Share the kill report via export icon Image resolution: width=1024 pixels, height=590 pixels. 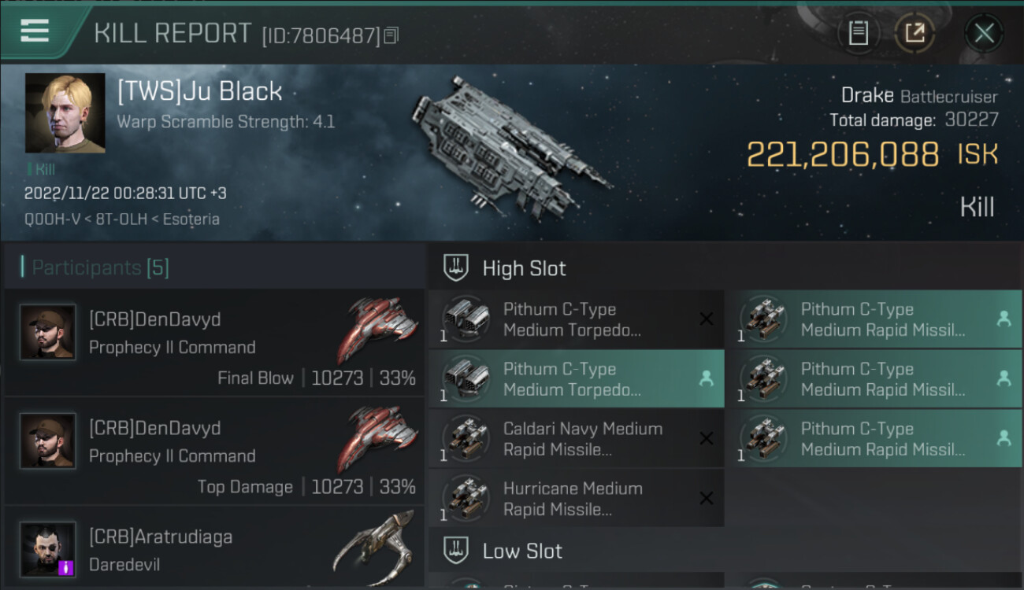coord(915,33)
